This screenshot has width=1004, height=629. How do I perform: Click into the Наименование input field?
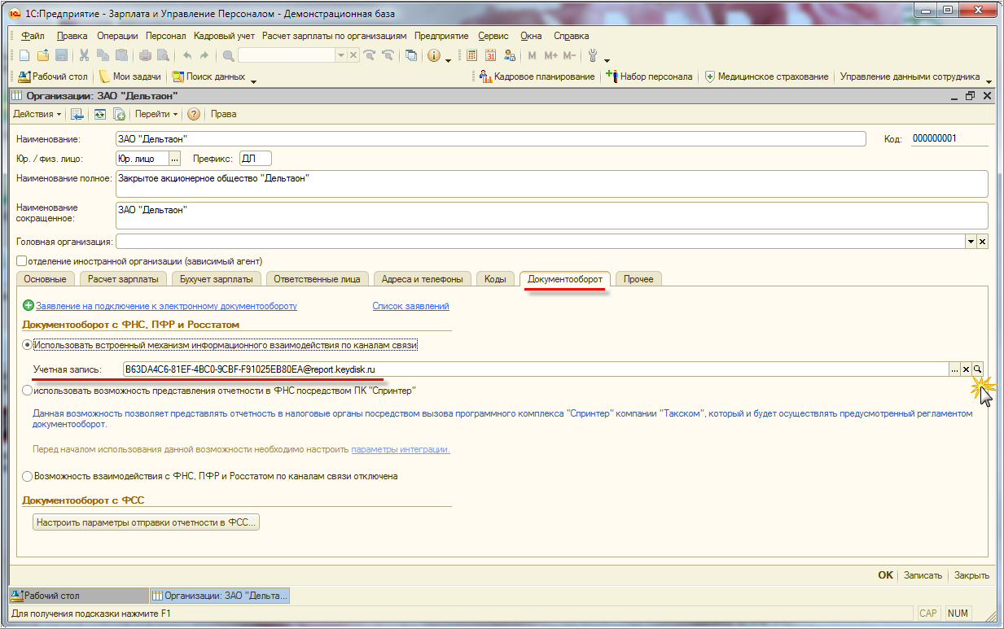490,139
